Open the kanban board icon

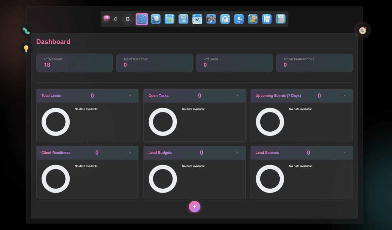tap(170, 19)
